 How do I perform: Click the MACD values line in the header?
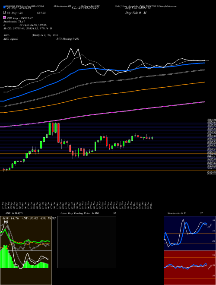pos(28,28)
